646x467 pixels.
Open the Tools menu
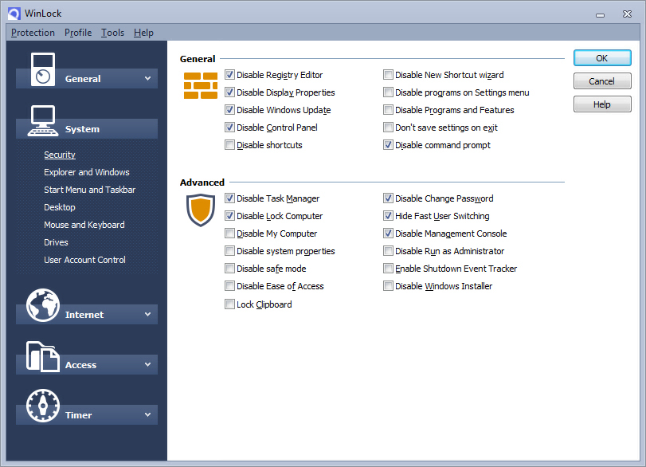coord(112,33)
